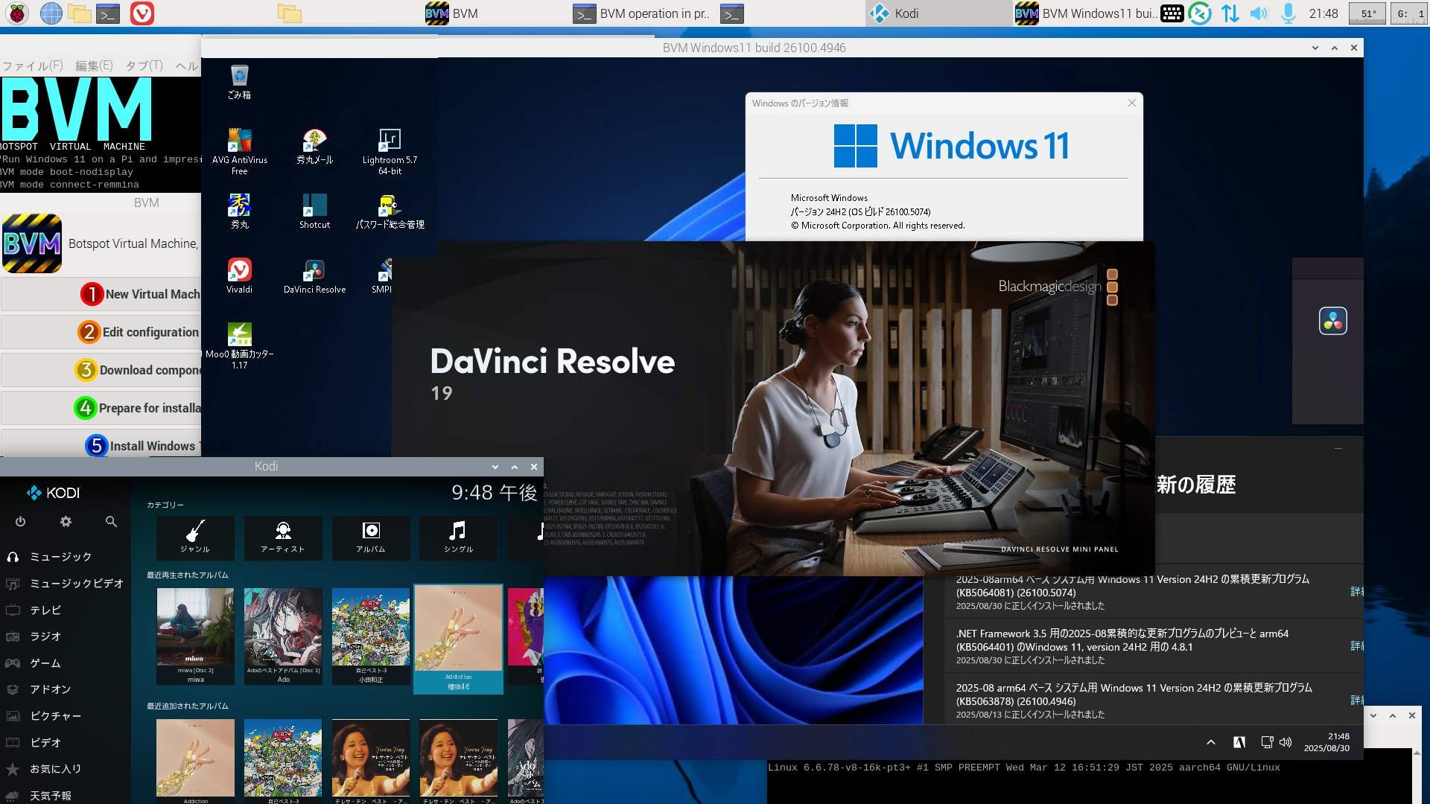This screenshot has width=1430, height=804.
Task: Open Kodi search magnifier
Action: point(111,522)
